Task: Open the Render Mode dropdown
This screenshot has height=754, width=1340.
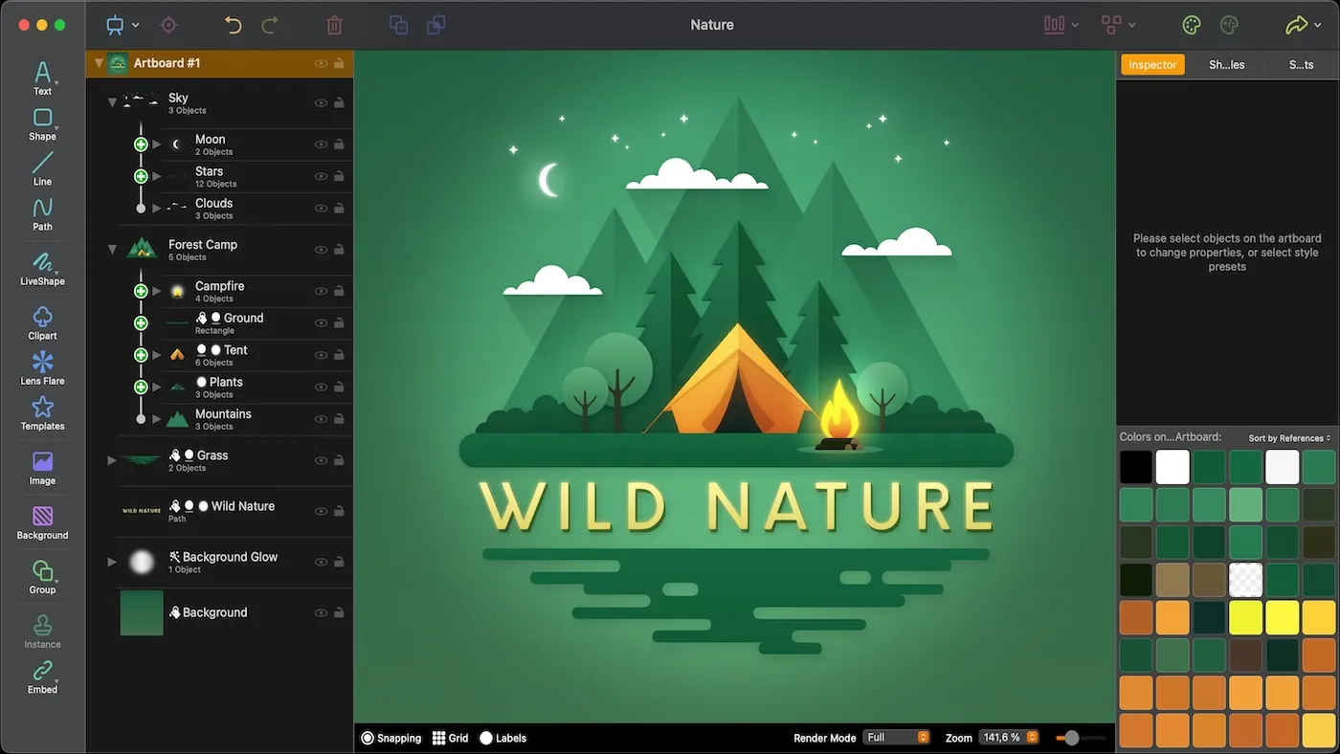Action: click(896, 738)
